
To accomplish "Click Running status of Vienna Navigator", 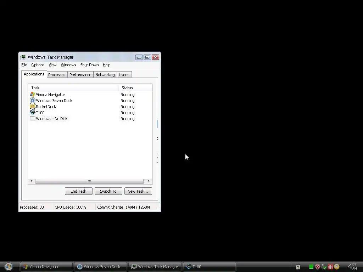I will [128, 95].
